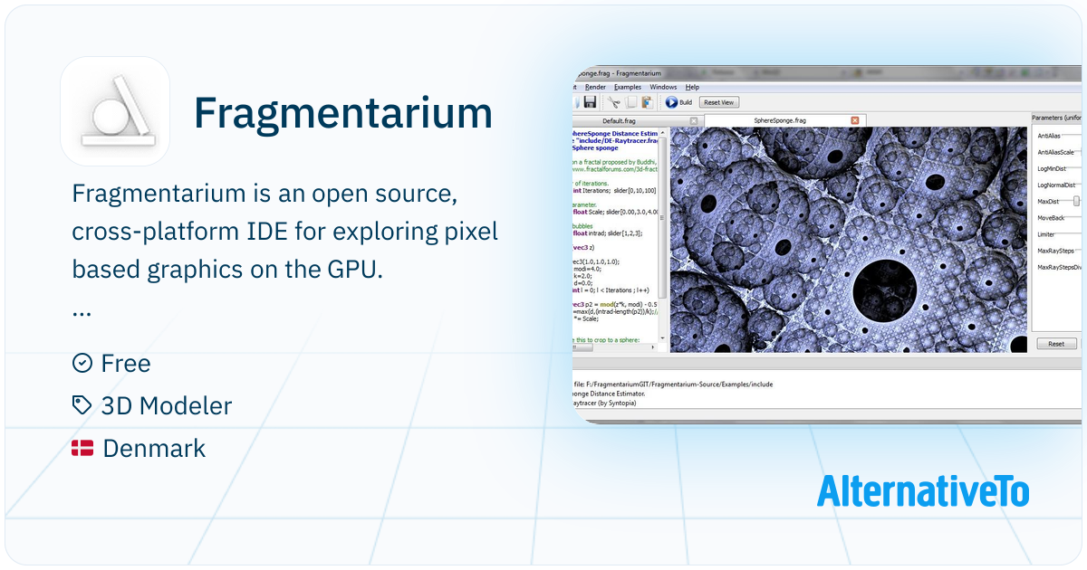Click the AntiAlias parameter label
Viewport: 1087px width, 570px height.
[x=1051, y=136]
